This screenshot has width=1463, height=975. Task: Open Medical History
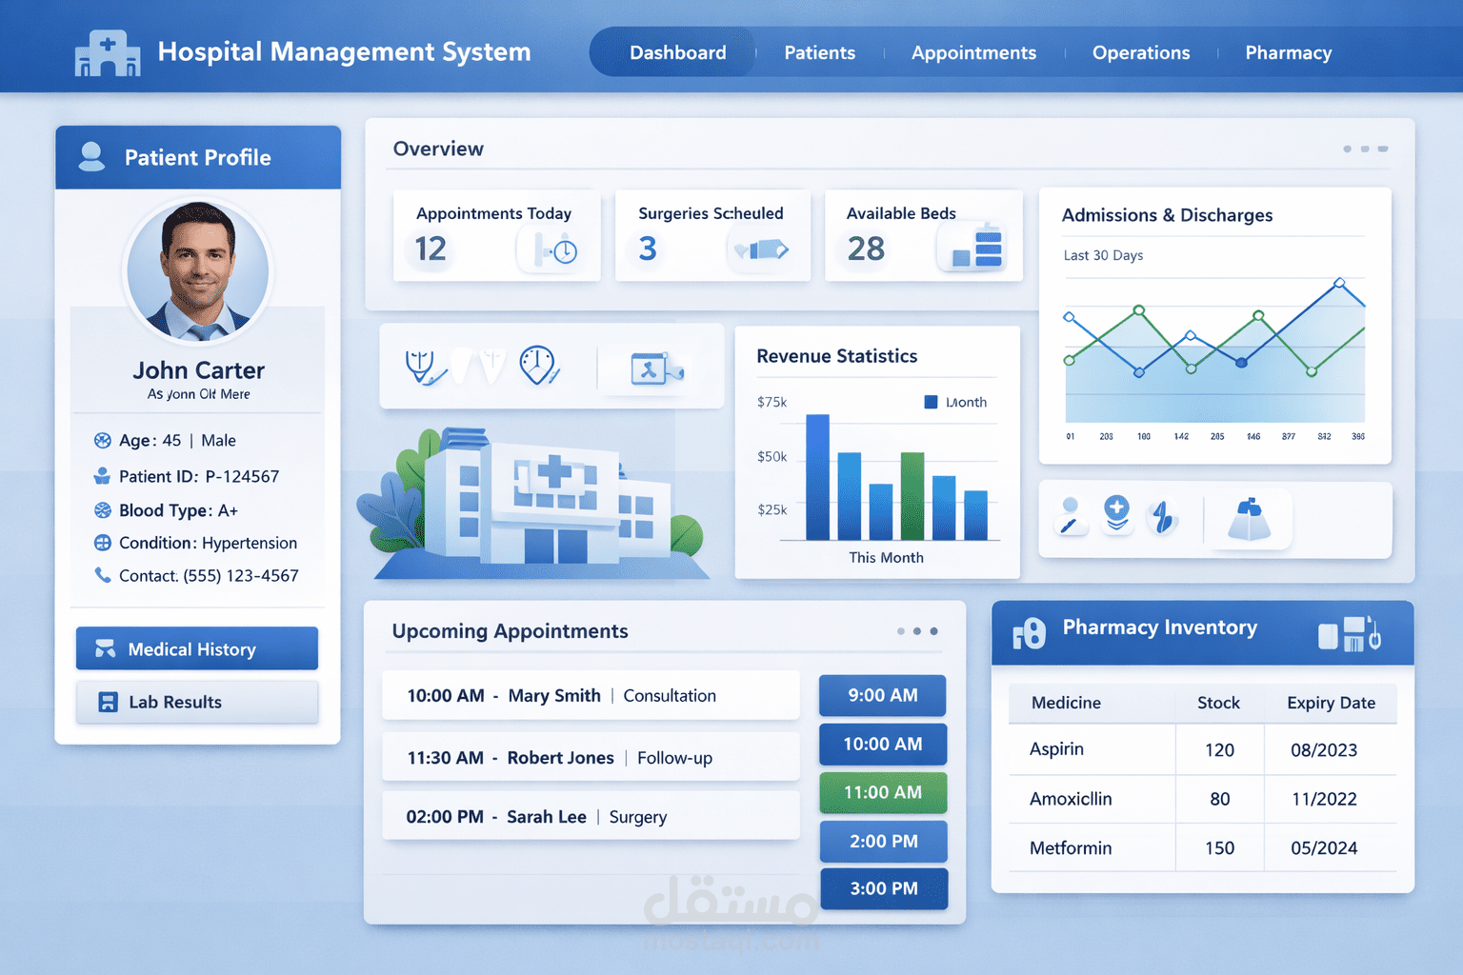196,648
